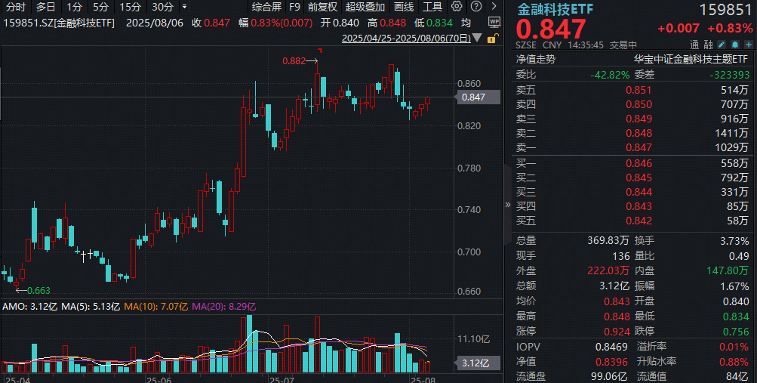Show more toolbar items chevron
The width and height of the screenshot is (757, 383).
click(494, 6)
